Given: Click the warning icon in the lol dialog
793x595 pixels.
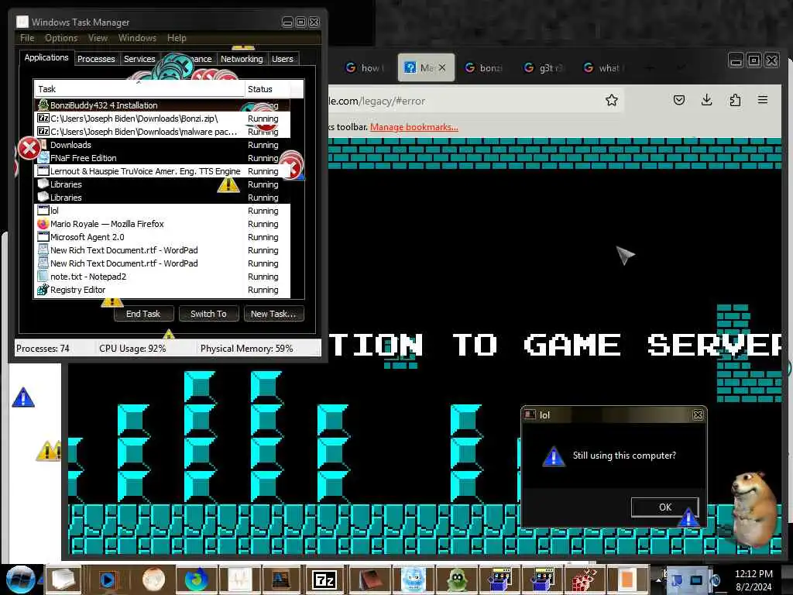Looking at the screenshot, I should click(554, 456).
